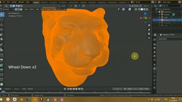Click the current frame number field
The width and height of the screenshot is (182, 102).
coord(117,89)
